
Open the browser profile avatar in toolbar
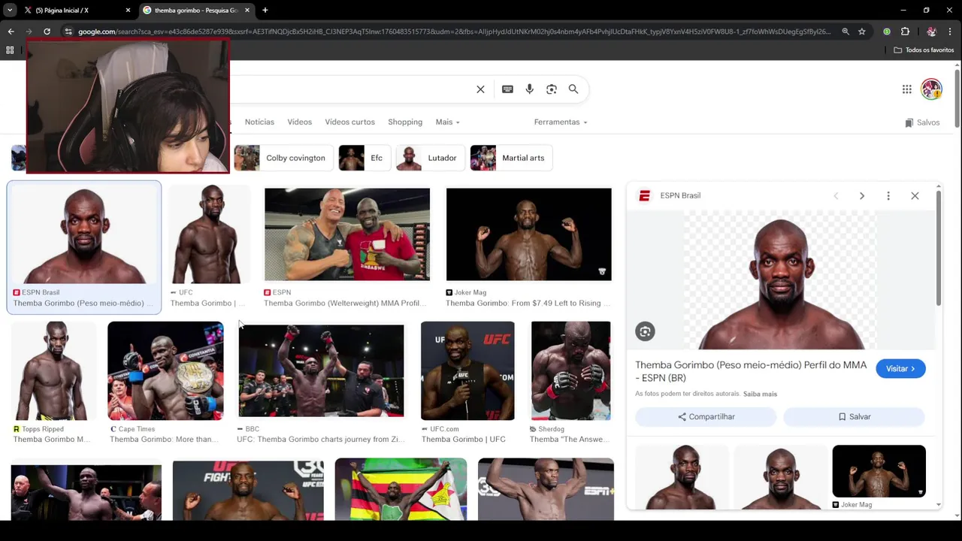(931, 32)
